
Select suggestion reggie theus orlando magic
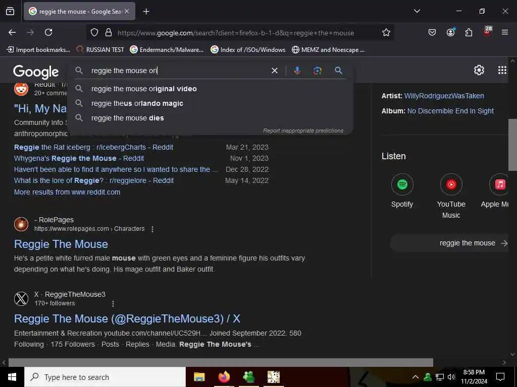coord(210,103)
